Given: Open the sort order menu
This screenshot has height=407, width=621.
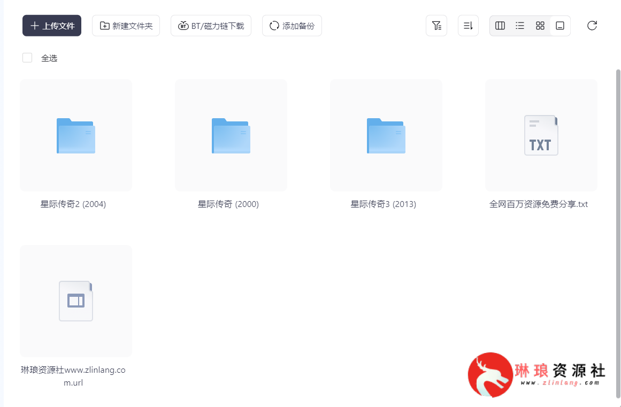Looking at the screenshot, I should (468, 26).
